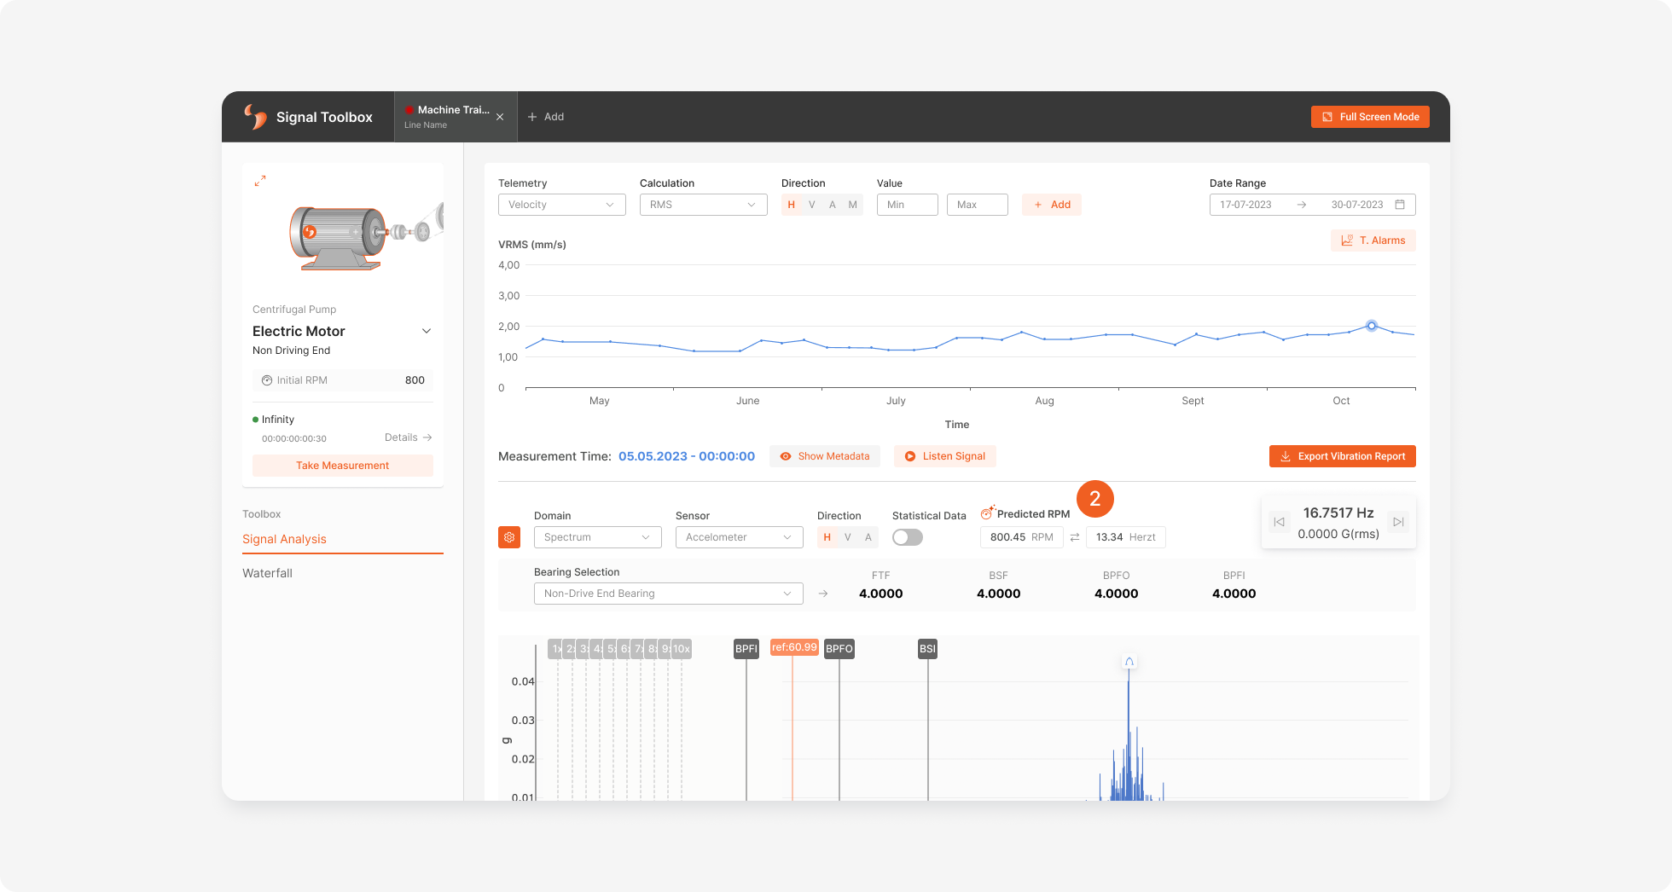This screenshot has width=1672, height=892.
Task: Open settings with the orange gear icon
Action: (x=509, y=537)
